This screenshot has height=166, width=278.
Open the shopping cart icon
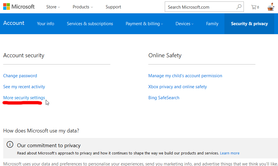(255, 7)
